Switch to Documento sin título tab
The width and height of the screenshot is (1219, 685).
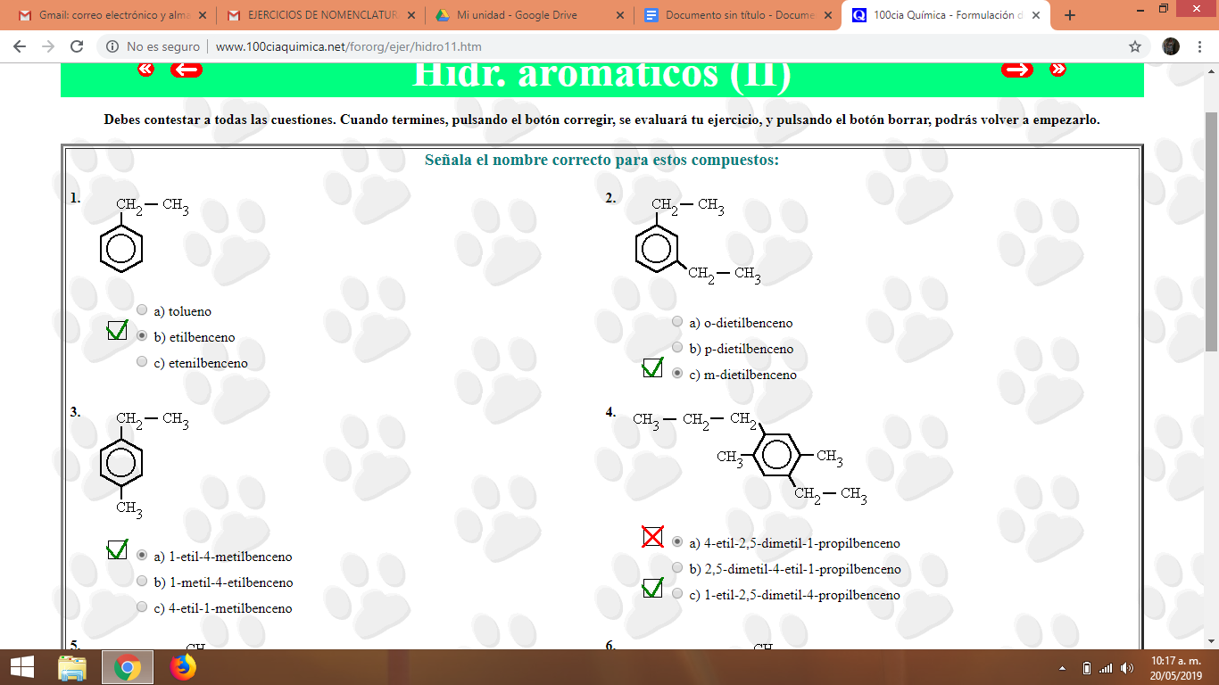[737, 15]
